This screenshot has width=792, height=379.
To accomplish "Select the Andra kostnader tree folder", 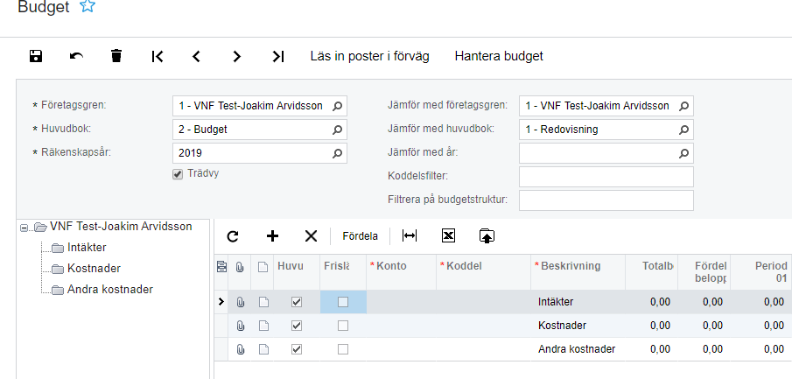I will (109, 289).
